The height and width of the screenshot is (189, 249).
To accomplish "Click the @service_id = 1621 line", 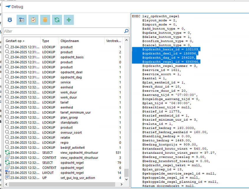I will [161, 70].
